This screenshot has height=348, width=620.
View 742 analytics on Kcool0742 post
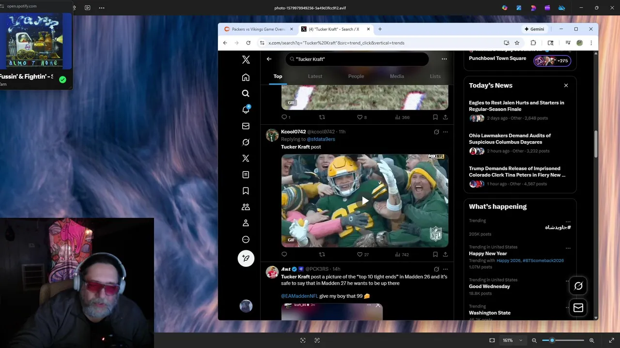402,254
